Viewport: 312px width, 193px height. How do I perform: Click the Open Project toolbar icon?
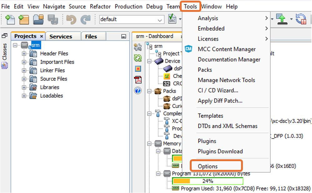pyautogui.click(x=38, y=20)
